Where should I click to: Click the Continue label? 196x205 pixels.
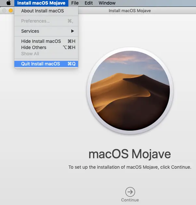click(130, 200)
